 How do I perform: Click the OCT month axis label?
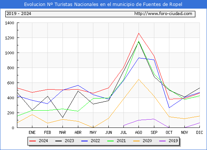point(169,132)
